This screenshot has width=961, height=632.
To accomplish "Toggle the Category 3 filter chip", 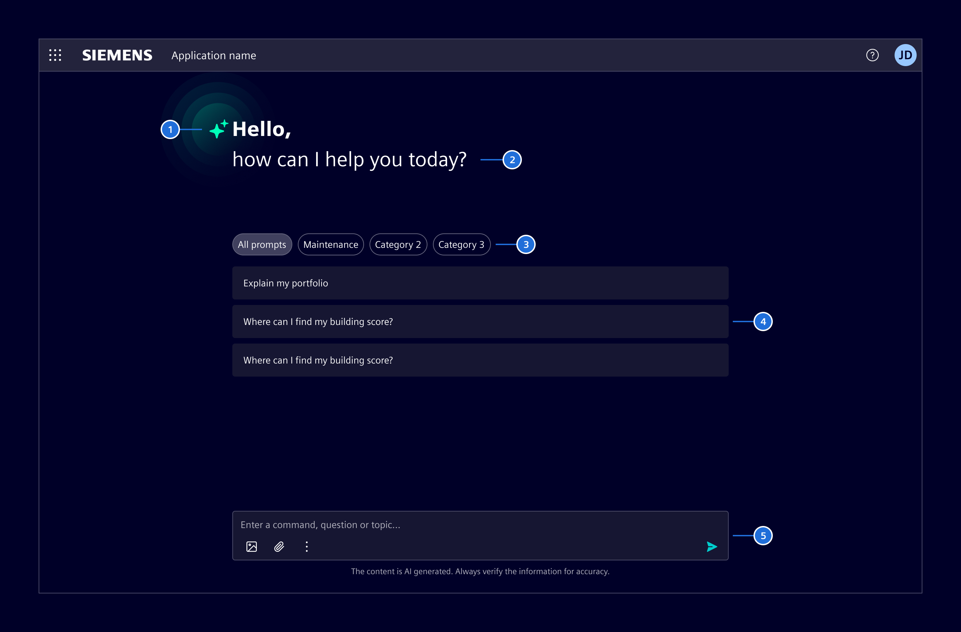I will (x=462, y=244).
